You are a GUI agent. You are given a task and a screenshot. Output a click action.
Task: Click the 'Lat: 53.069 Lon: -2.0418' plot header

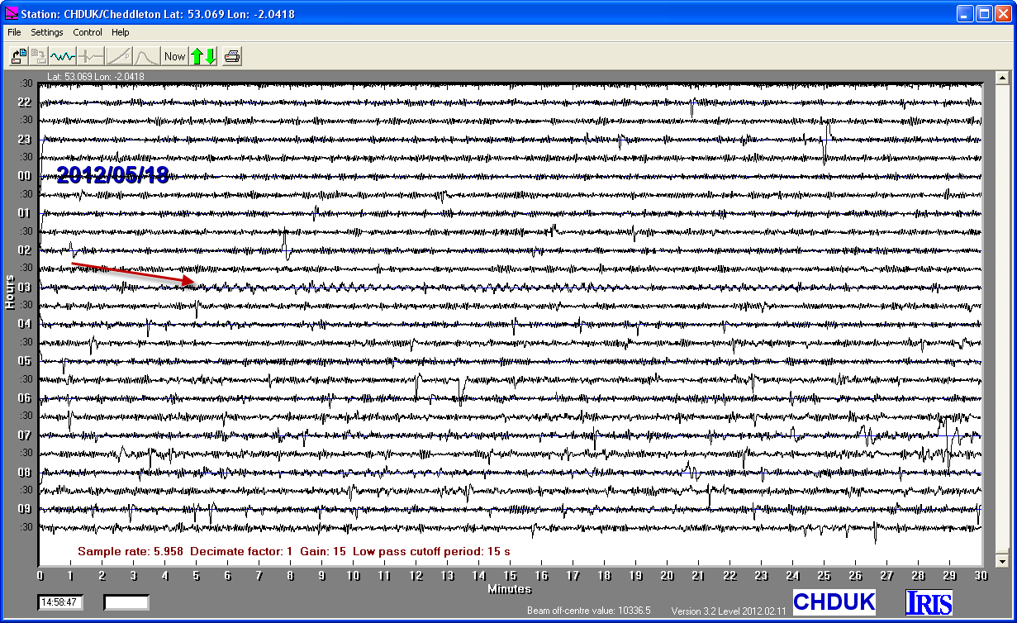[96, 77]
